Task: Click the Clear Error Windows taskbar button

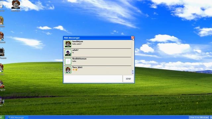Action: tap(199, 117)
